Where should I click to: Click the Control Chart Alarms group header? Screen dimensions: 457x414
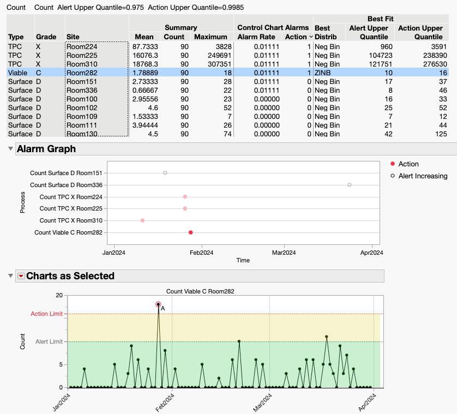[273, 27]
